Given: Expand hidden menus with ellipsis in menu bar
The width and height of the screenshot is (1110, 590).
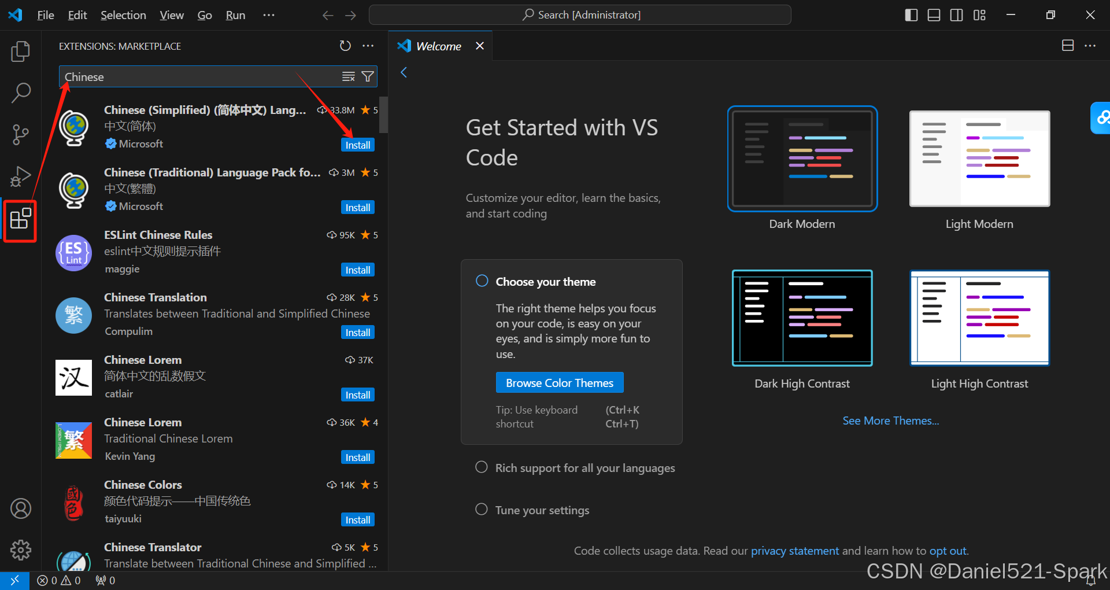Looking at the screenshot, I should (269, 15).
